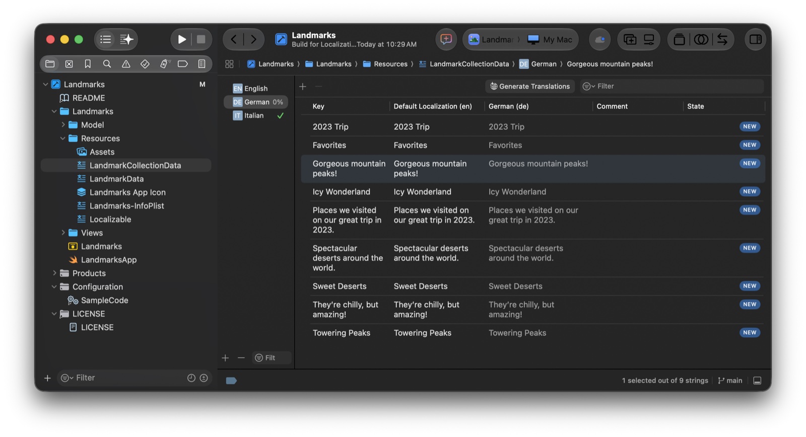Screen dimensions: 806x437
Task: Open the Landmarks scheme selector
Action: tap(491, 39)
